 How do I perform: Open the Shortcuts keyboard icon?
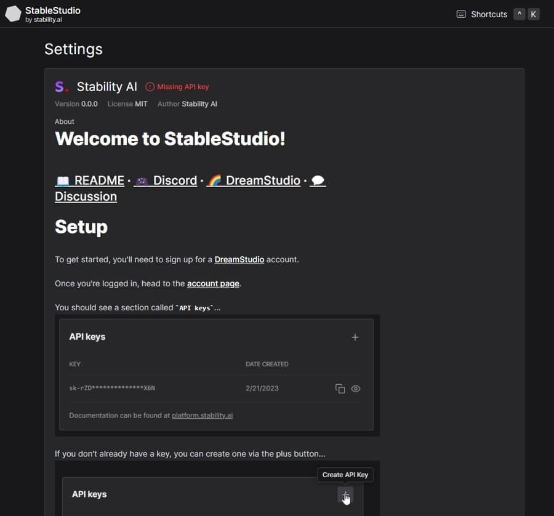click(460, 14)
